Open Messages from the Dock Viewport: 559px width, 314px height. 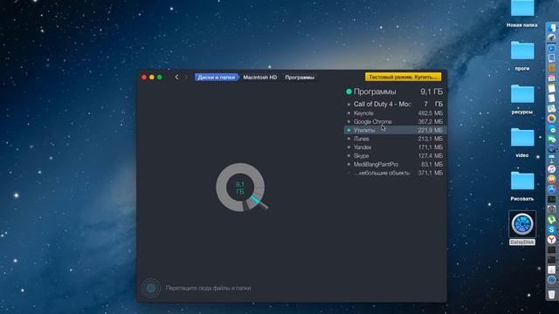pos(552,130)
